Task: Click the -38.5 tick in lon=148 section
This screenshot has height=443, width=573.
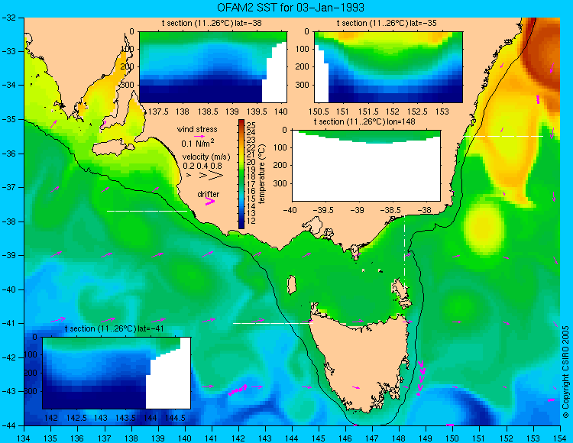Action: click(391, 210)
